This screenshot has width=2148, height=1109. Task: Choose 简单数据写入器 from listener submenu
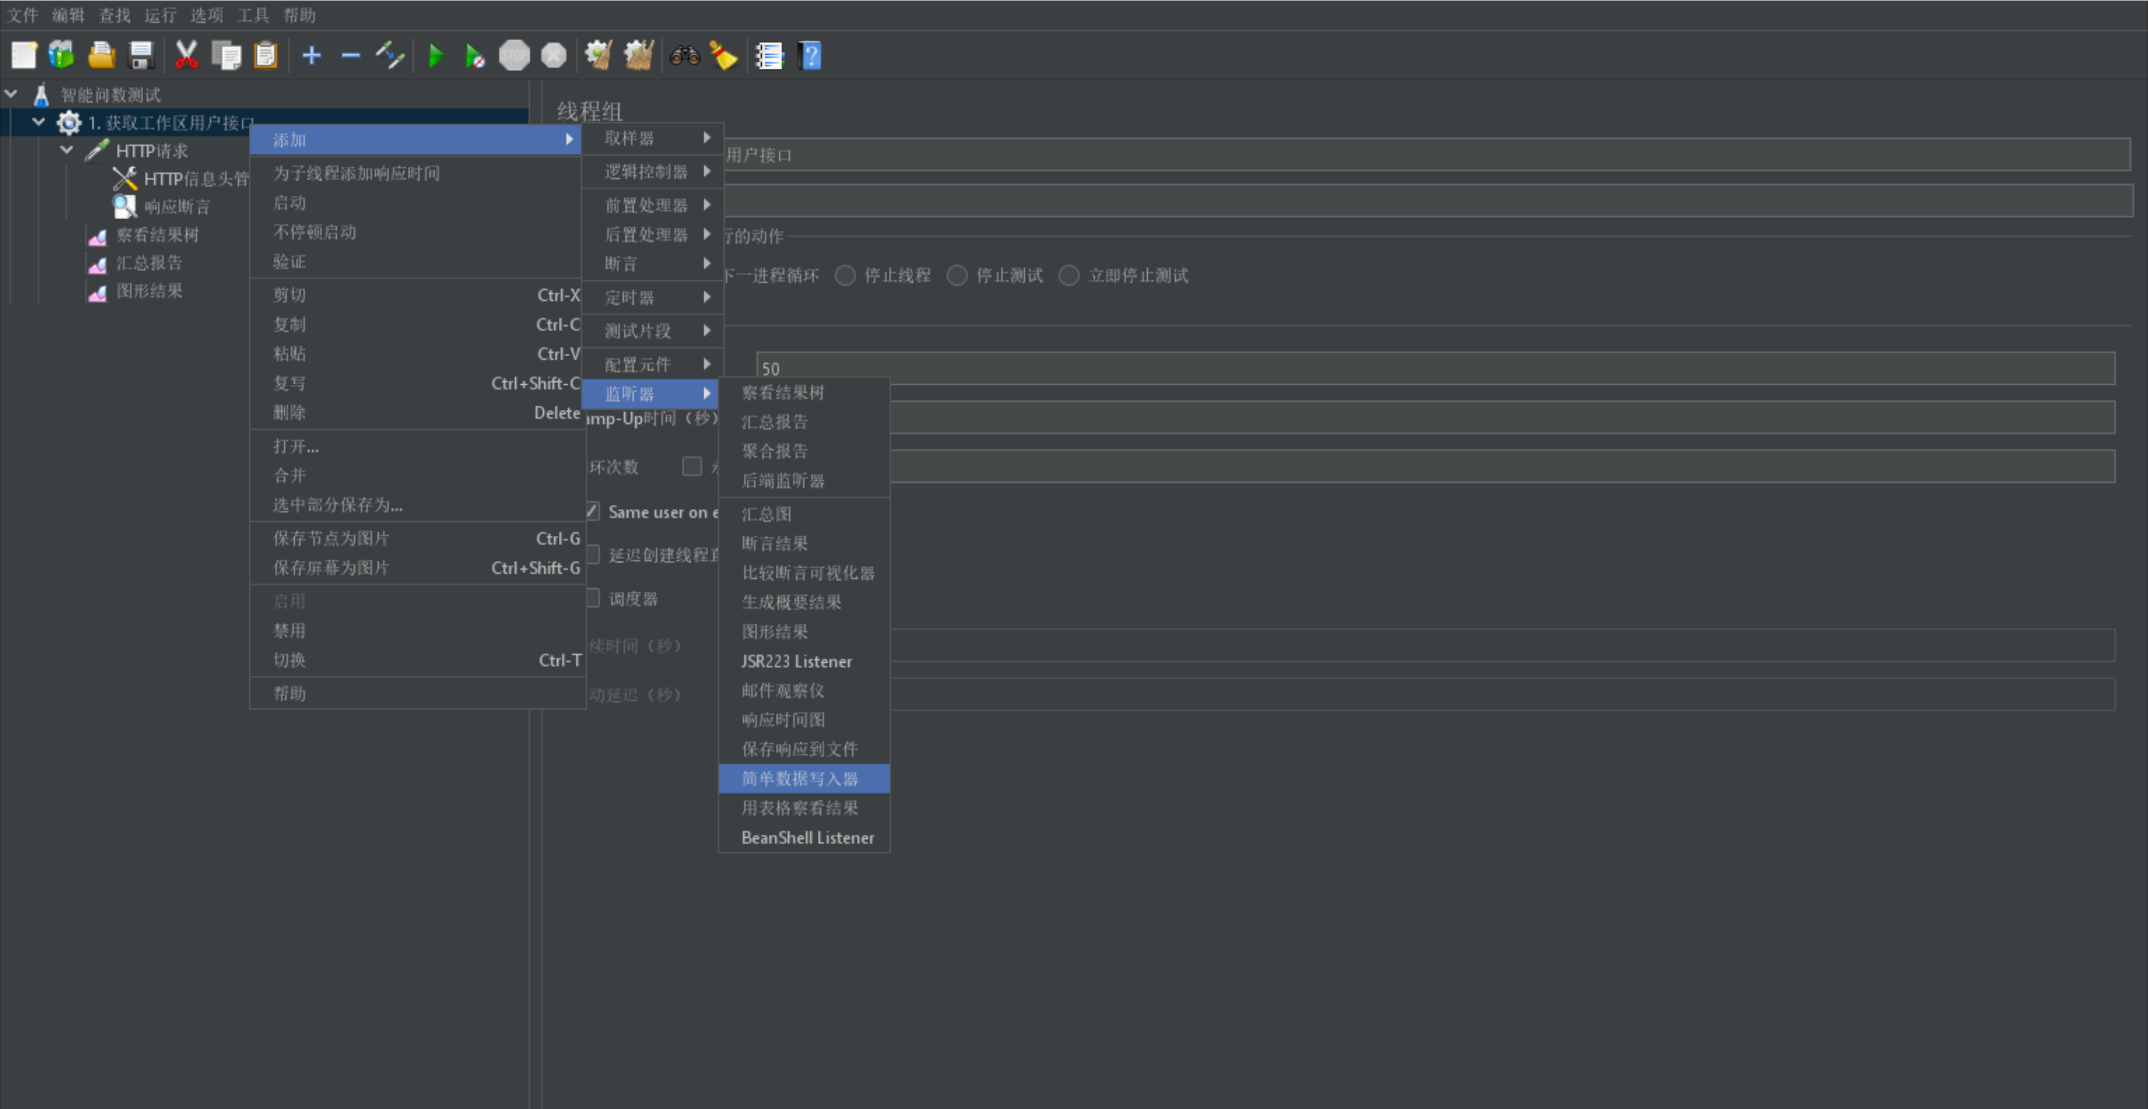tap(804, 779)
